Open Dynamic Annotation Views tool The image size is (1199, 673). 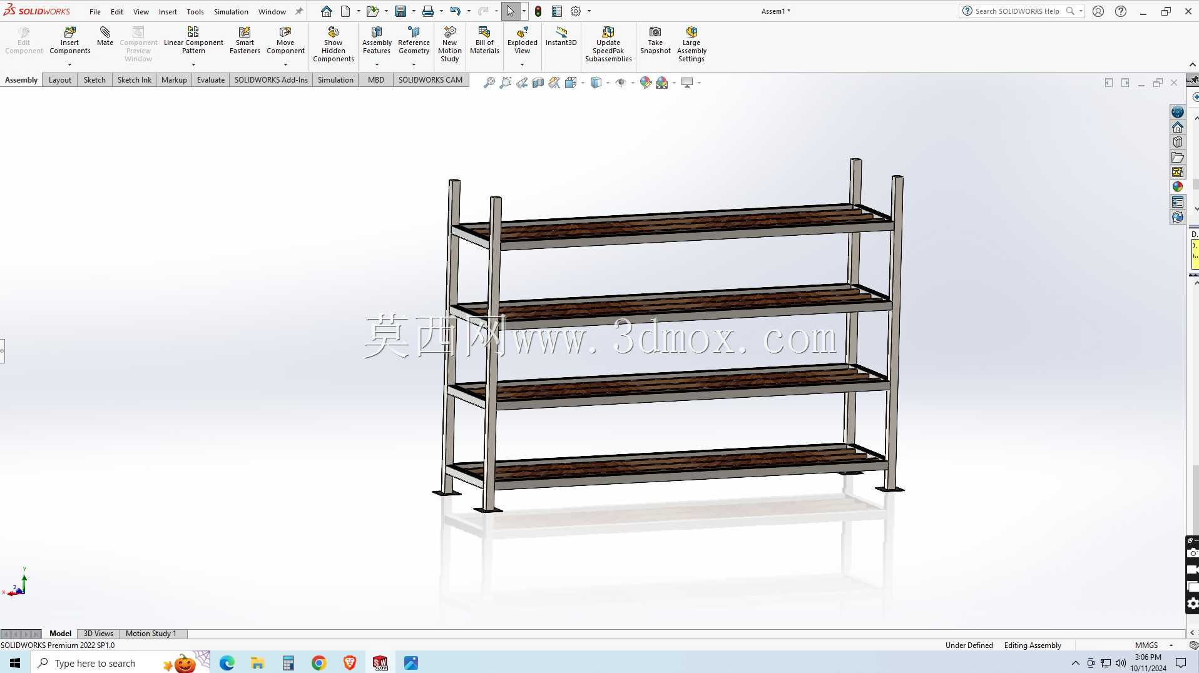coord(554,83)
